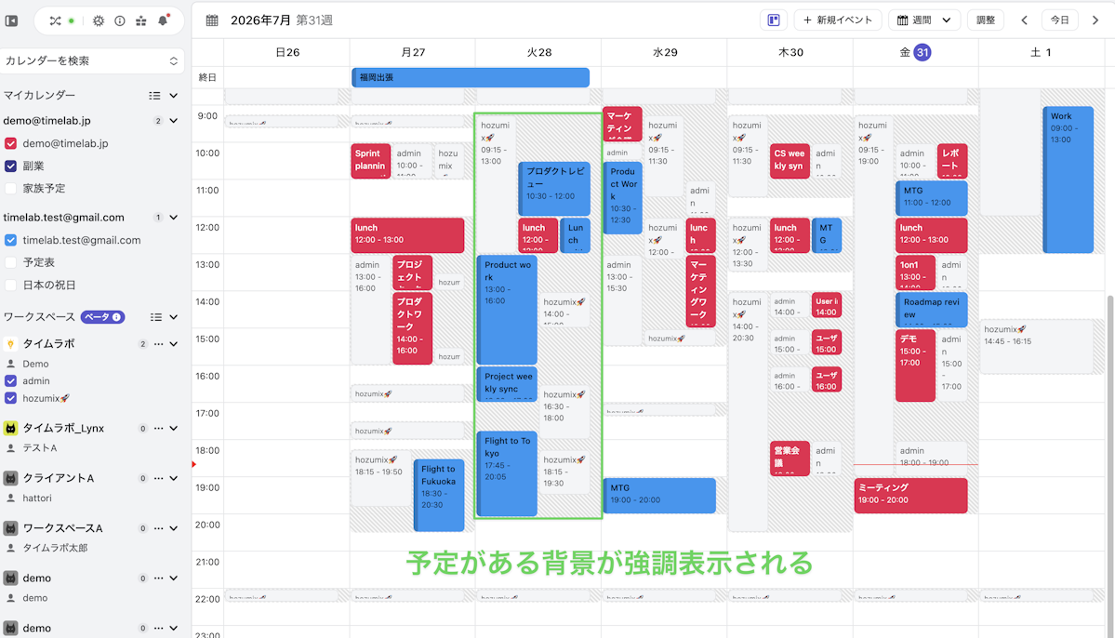Open more options for タイムラボ workspace
This screenshot has width=1115, height=638.
tap(159, 343)
